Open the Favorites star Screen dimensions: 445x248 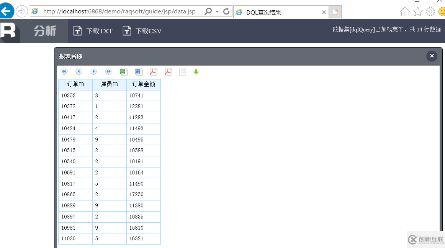[x=418, y=11]
